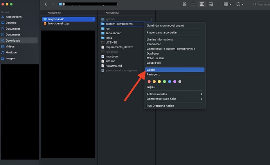Expand linkytic-main folder chevron
This screenshot has height=165, width=270.
pyautogui.click(x=94, y=19)
